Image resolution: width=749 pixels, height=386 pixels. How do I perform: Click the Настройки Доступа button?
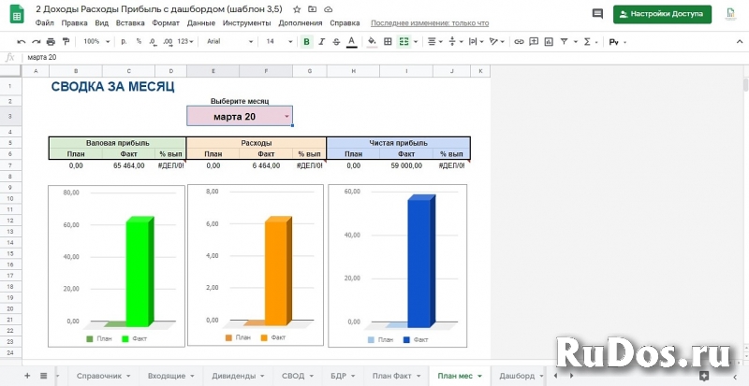coord(662,14)
